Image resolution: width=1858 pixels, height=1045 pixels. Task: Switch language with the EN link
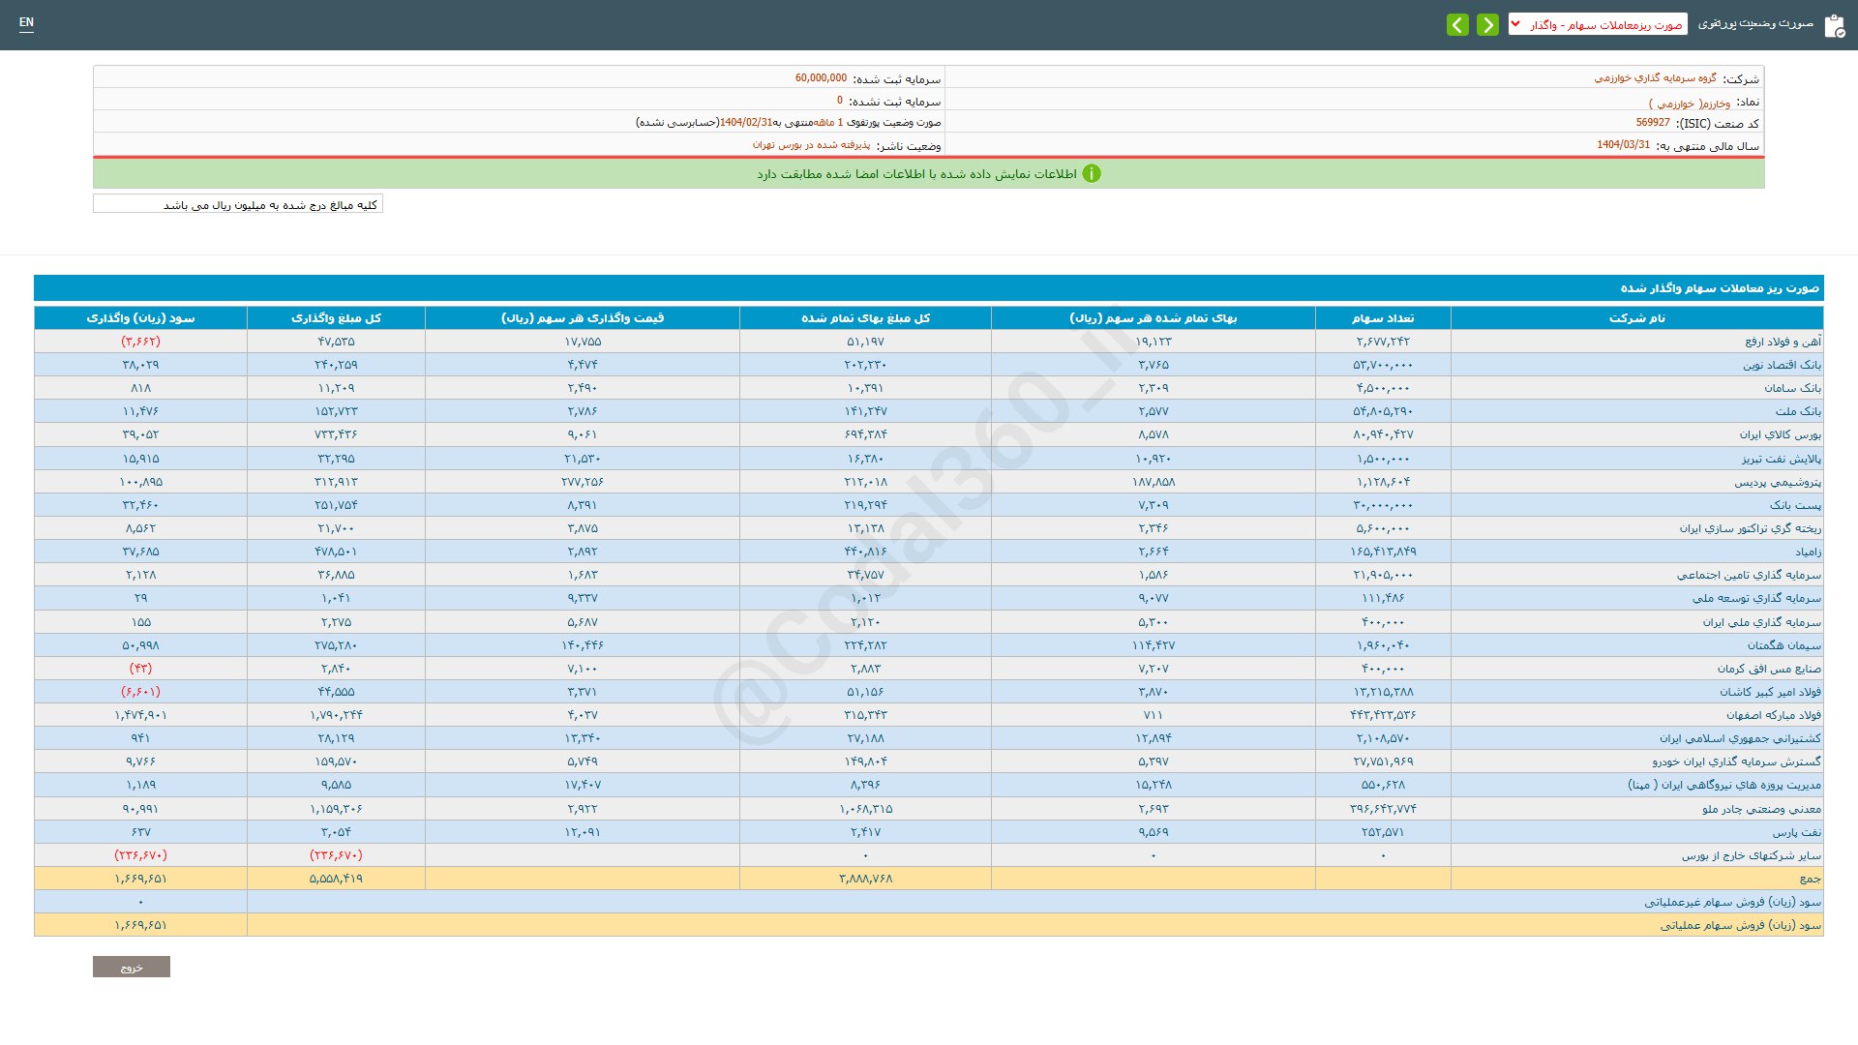tap(26, 22)
